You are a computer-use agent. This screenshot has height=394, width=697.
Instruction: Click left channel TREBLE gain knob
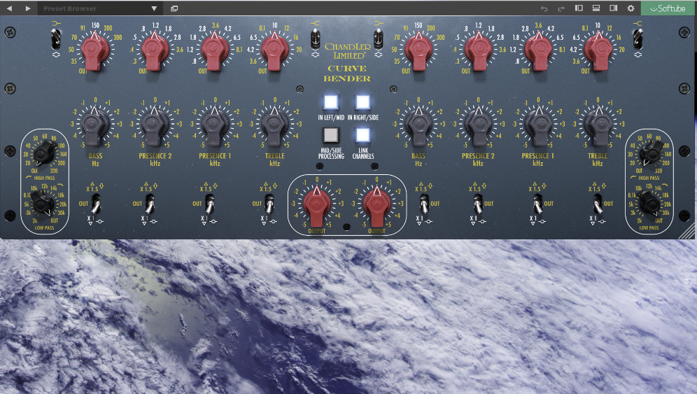pos(275,125)
